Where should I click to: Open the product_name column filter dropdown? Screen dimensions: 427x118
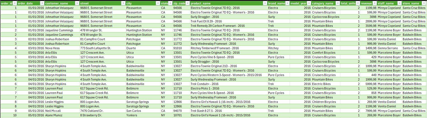click(265, 3)
